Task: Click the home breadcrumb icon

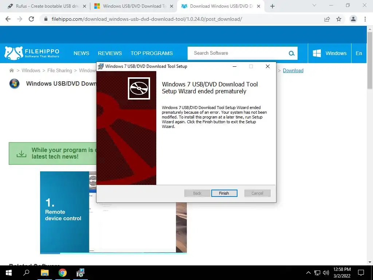Action: click(11, 70)
